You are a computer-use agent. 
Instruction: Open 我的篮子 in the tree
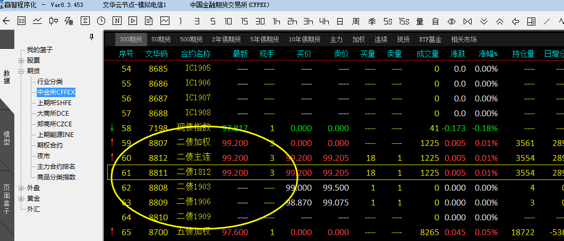40,50
